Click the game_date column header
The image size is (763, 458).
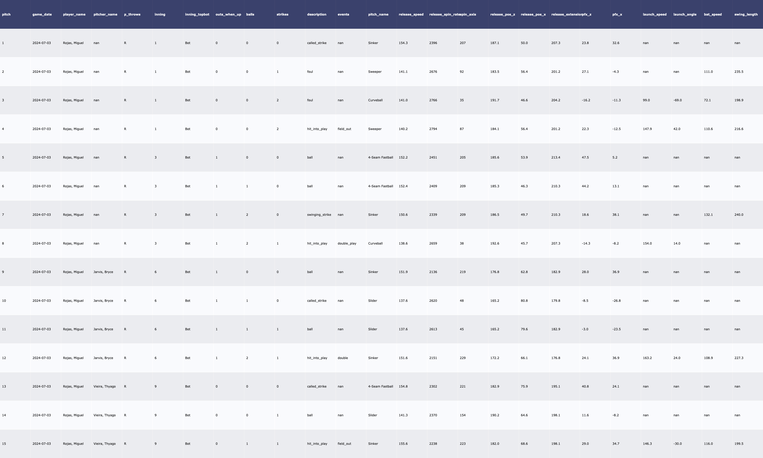click(42, 15)
